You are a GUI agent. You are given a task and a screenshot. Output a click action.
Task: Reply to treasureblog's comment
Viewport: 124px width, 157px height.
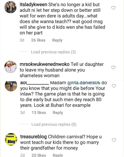coord(58,155)
